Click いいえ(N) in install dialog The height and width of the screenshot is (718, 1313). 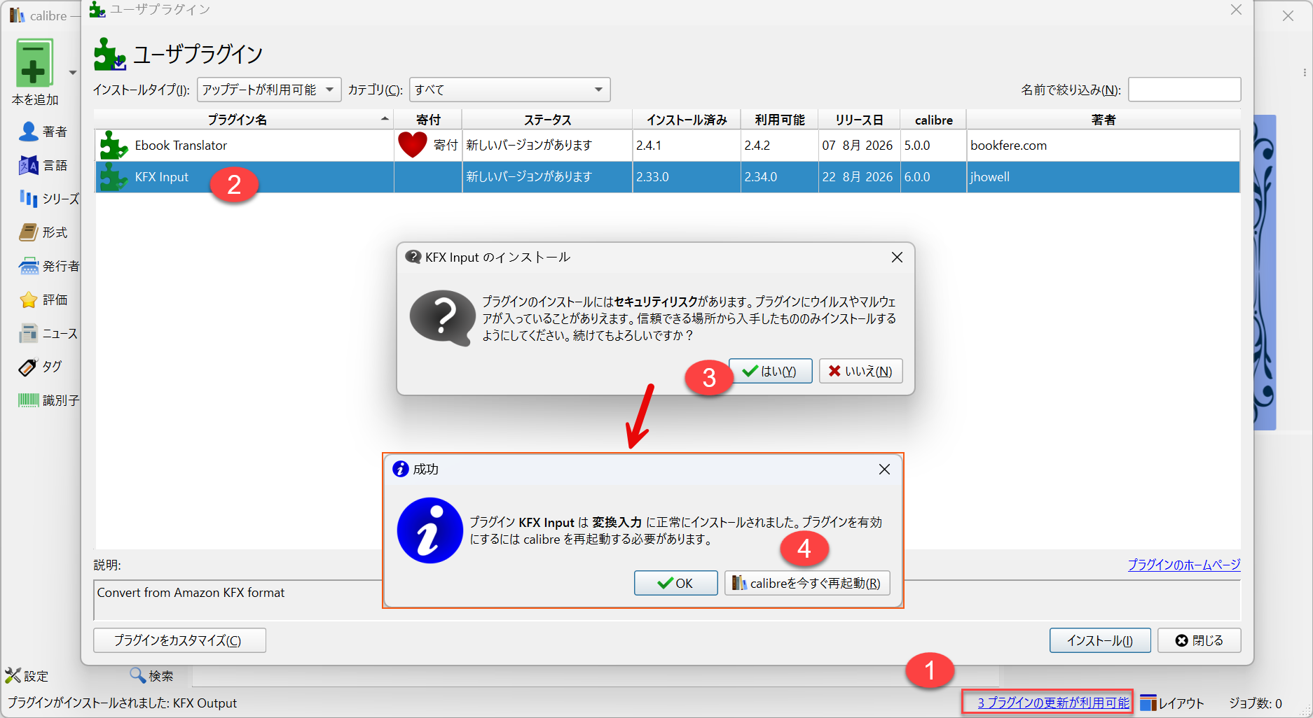[860, 371]
